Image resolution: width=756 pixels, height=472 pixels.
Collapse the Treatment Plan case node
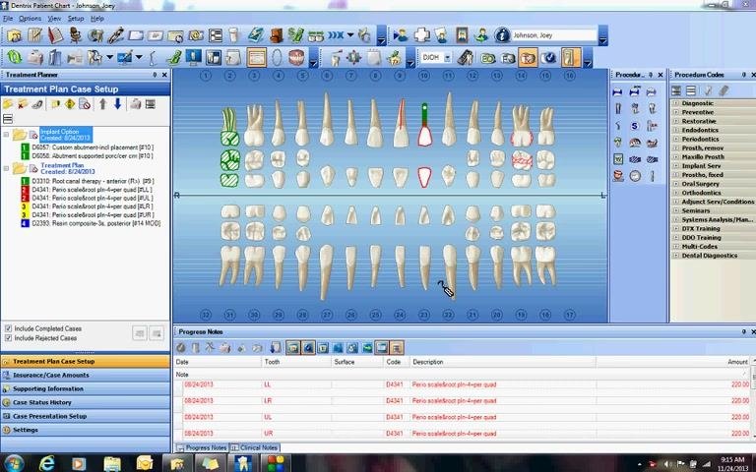6,168
